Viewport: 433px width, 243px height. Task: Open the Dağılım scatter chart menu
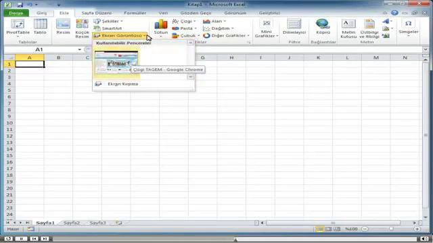tap(218, 28)
